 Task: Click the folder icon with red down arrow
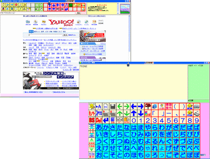click(113, 113)
